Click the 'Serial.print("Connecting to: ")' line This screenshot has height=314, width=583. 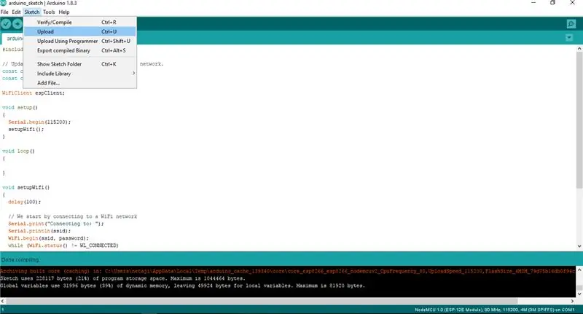[56, 224]
